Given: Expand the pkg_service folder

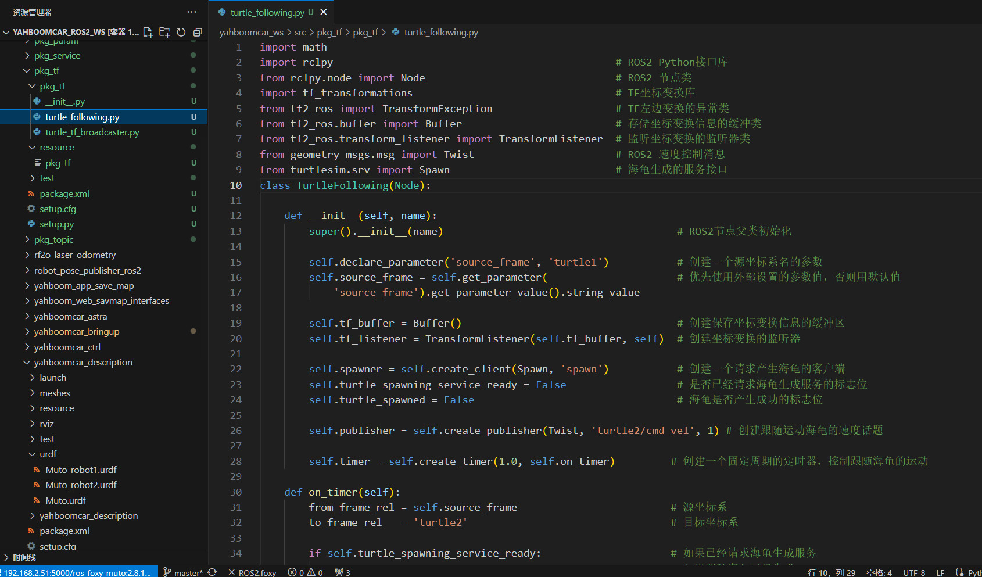Looking at the screenshot, I should pyautogui.click(x=57, y=56).
